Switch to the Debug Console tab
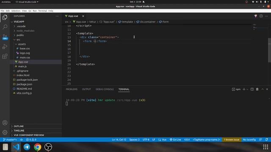This screenshot has height=152, width=271. coord(105,89)
